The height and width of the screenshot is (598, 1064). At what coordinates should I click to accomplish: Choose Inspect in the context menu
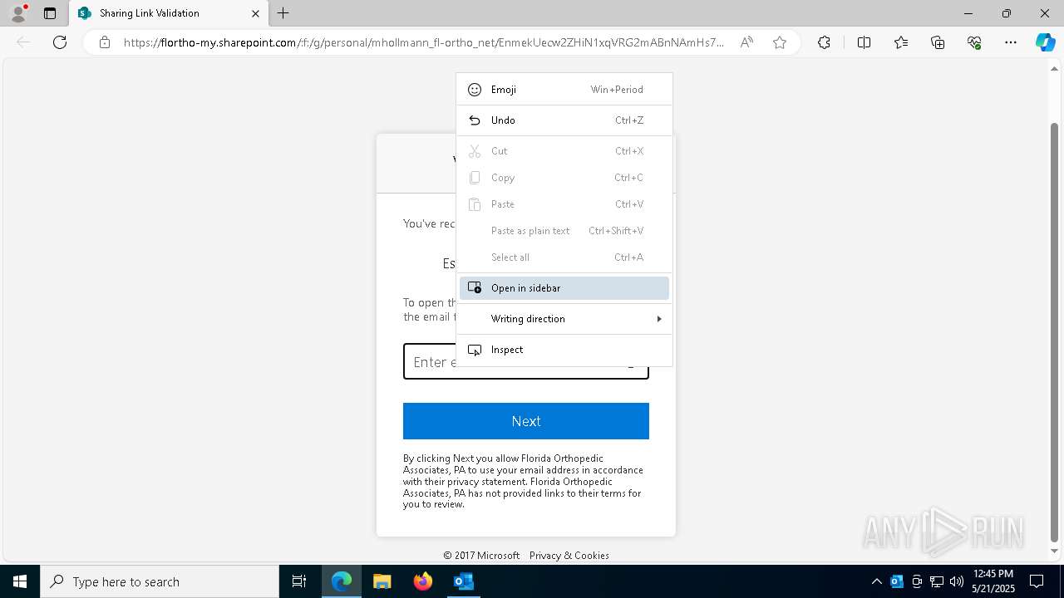(x=564, y=350)
